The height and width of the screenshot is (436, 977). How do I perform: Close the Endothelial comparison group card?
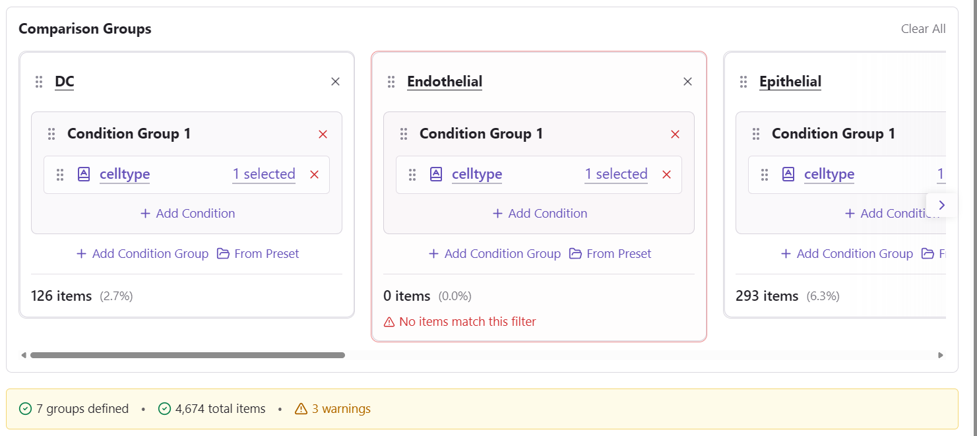tap(687, 81)
